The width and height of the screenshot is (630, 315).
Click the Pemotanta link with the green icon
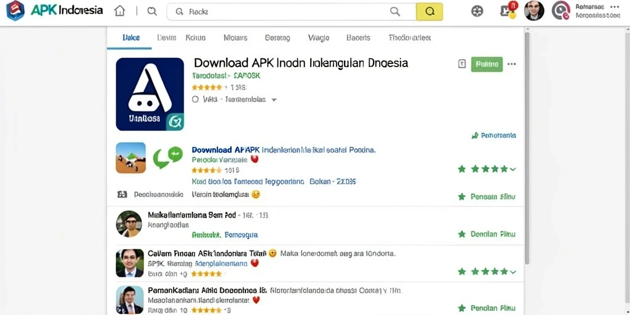tap(494, 135)
